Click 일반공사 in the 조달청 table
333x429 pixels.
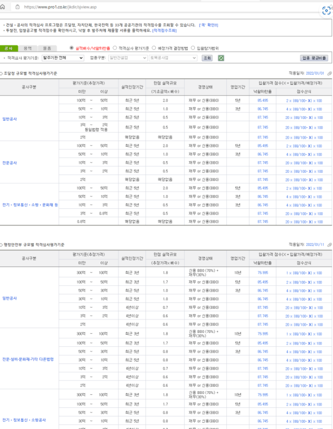(10, 119)
